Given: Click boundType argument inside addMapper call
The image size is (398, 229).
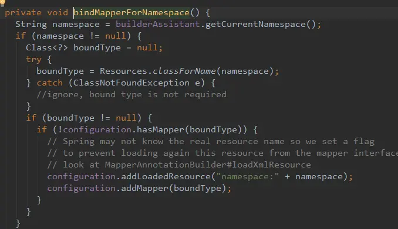Looking at the screenshot, I should [197, 188].
